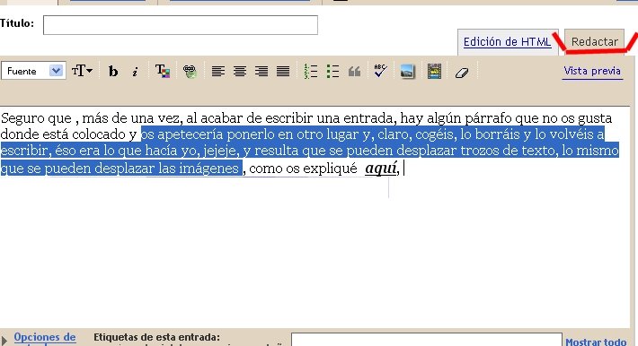Click the Mostrar todo link
Image resolution: width=638 pixels, height=346 pixels.
coord(596,342)
